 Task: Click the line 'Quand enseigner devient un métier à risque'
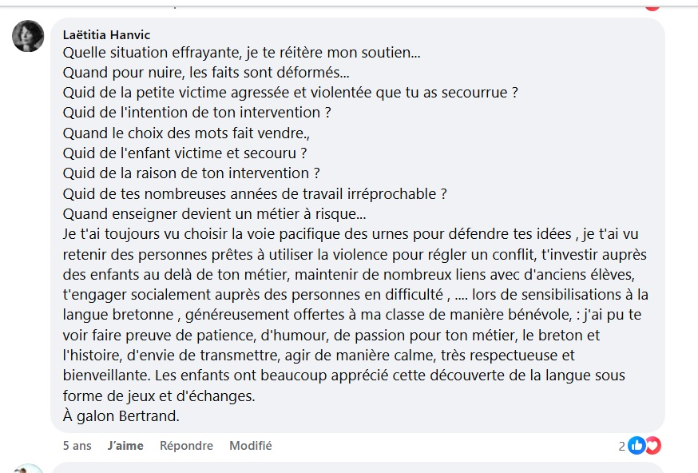pos(214,214)
